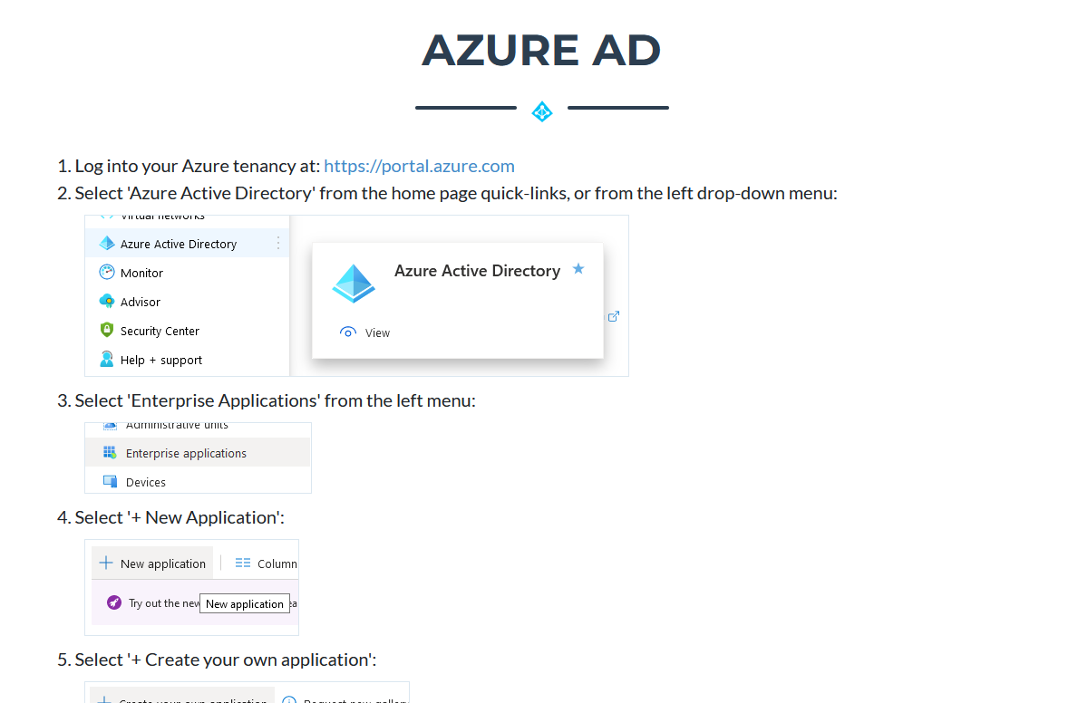Click the 'Try out the new' banner text

point(164,603)
